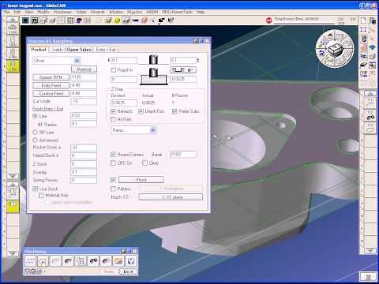Toggle the Retracts checkbox
Screen dimensions: 379x284
(x=113, y=111)
